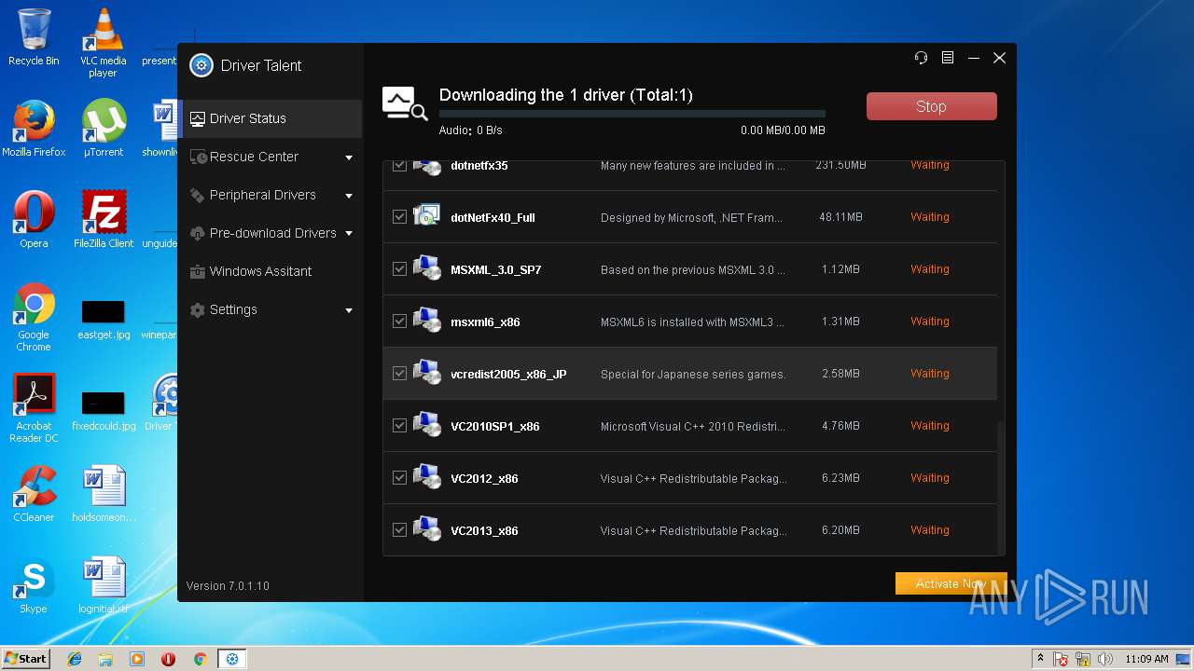Click the VC2012_x86 package icon
This screenshot has width=1194, height=671.
point(426,477)
